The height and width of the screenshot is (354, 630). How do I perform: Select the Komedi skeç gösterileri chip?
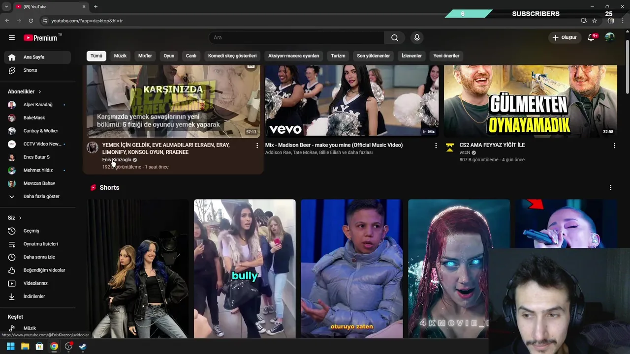[232, 56]
